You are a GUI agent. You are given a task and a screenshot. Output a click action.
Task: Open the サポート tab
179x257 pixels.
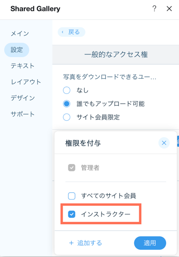[22, 114]
